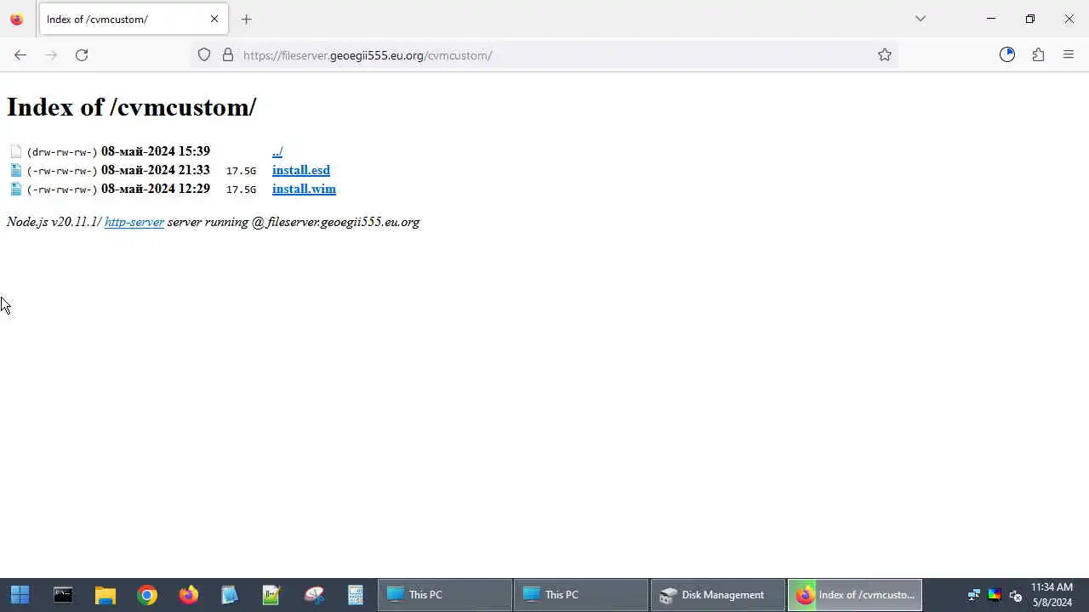
Task: Open File Explorer from taskbar
Action: tap(105, 595)
